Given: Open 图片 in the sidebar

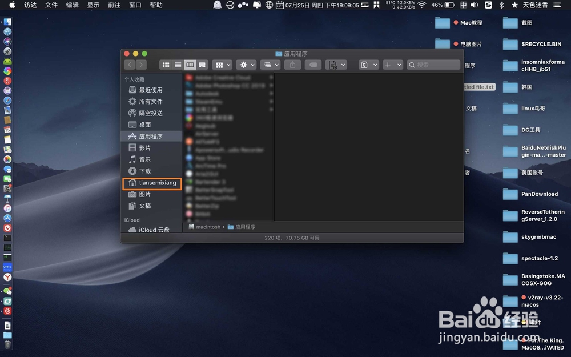Looking at the screenshot, I should 151,195.
